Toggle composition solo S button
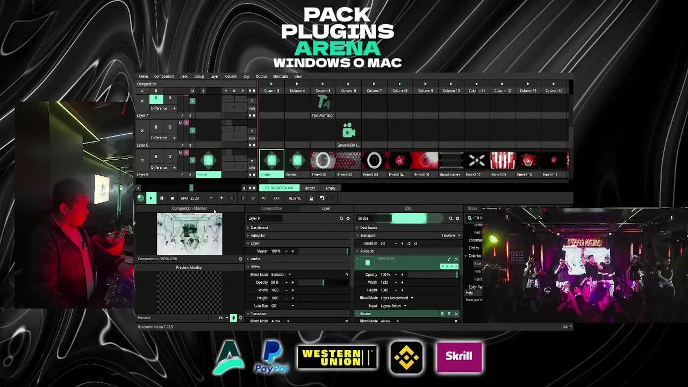The image size is (688, 387). (203, 91)
